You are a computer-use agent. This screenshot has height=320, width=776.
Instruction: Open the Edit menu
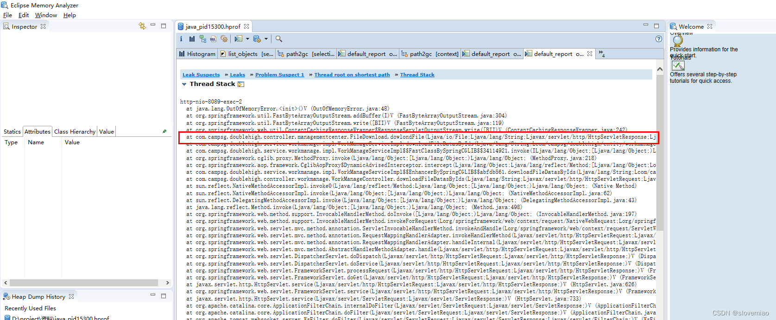coord(24,15)
